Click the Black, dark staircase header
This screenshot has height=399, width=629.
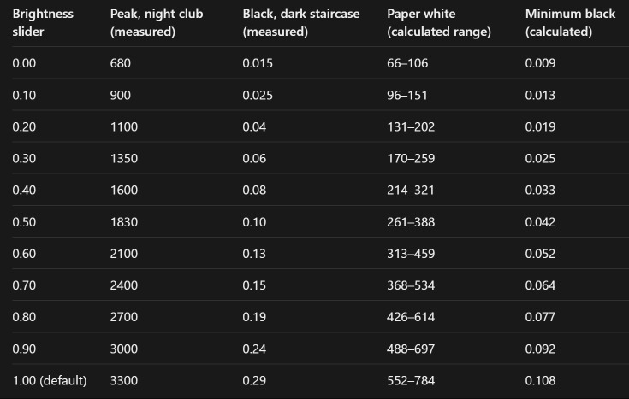(301, 22)
